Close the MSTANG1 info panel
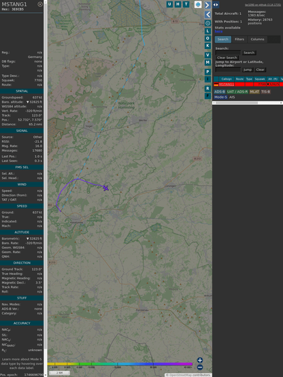Screen dimensions: 283x377 [x=40, y=4]
